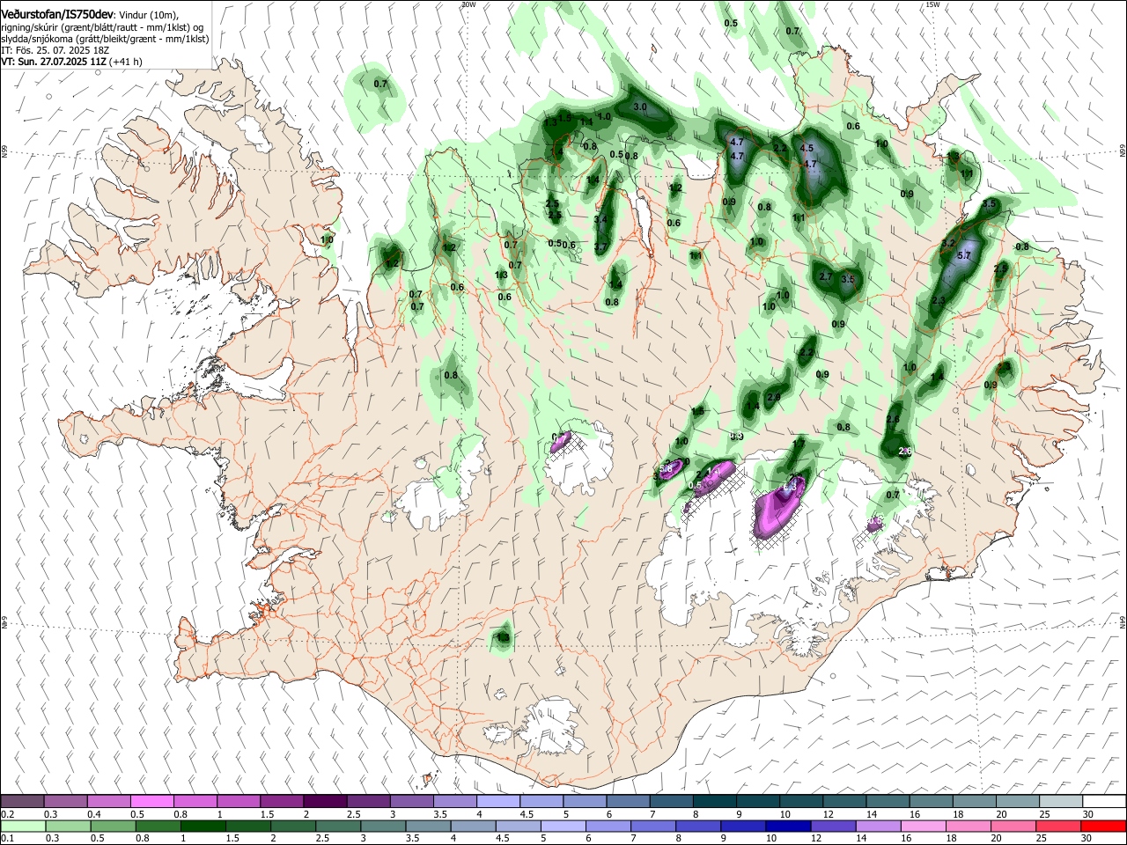Click the 'rigning/skúrir' description line
The height and width of the screenshot is (845, 1127).
[x=102, y=27]
